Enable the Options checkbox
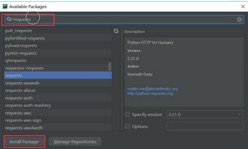Image resolution: width=248 pixels, height=149 pixels. [x=127, y=126]
